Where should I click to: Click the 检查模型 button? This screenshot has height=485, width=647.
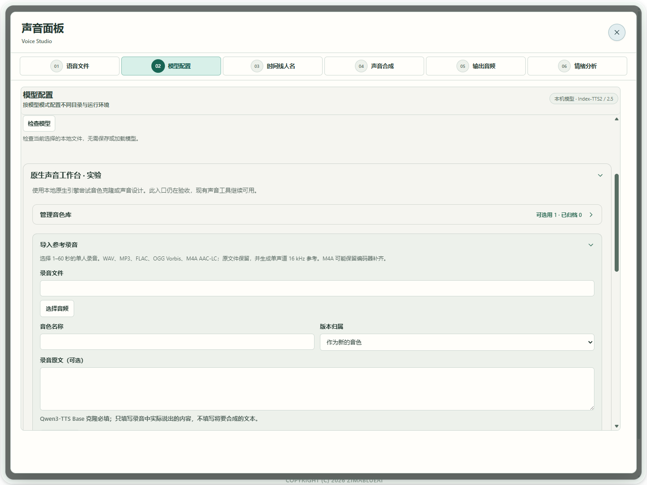(39, 123)
